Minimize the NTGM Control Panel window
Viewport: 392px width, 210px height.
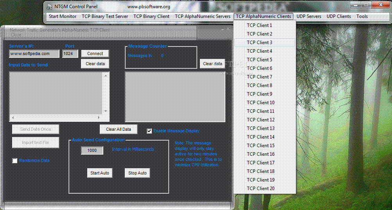[x=355, y=5]
